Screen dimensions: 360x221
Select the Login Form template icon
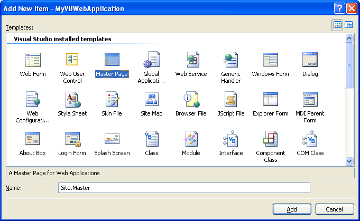pos(72,139)
